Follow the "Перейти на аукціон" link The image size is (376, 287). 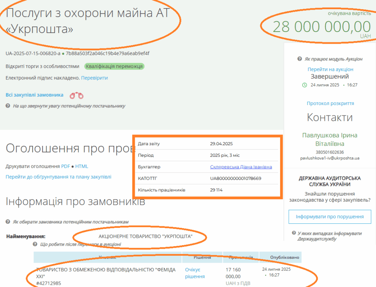pyautogui.click(x=330, y=69)
